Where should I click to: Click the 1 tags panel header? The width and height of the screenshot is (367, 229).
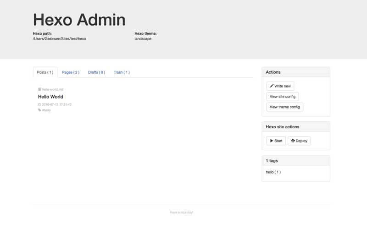pos(296,161)
